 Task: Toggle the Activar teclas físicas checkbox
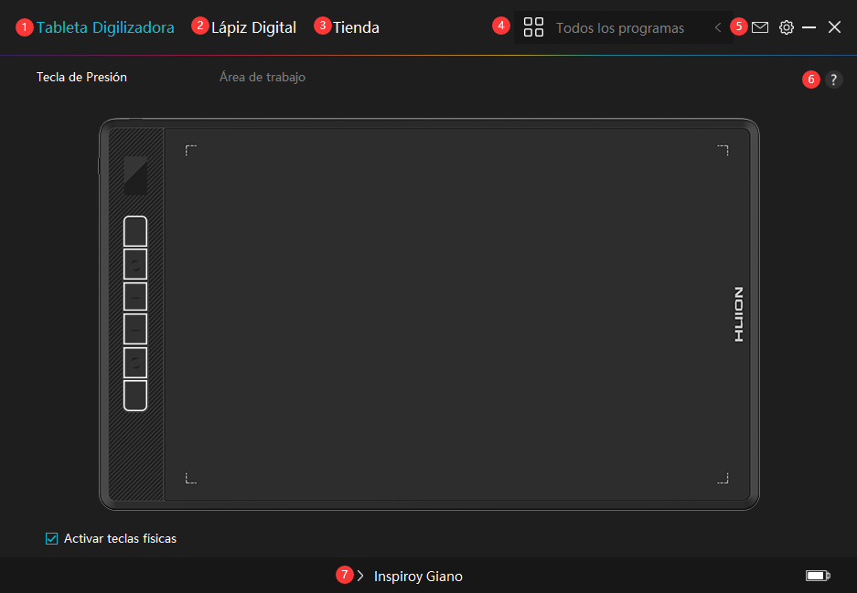tap(52, 539)
